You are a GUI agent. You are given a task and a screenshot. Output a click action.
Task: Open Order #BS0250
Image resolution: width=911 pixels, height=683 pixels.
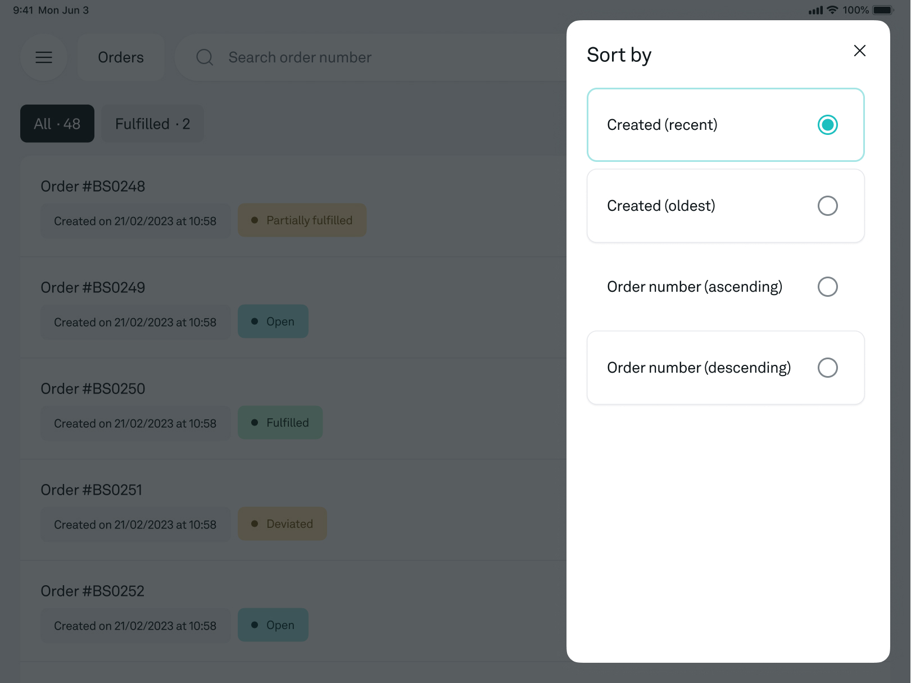click(x=293, y=409)
